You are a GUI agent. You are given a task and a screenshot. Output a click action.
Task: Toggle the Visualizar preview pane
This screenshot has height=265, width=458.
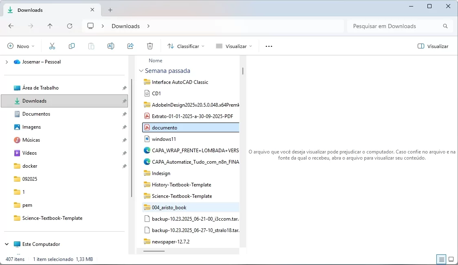pos(433,46)
